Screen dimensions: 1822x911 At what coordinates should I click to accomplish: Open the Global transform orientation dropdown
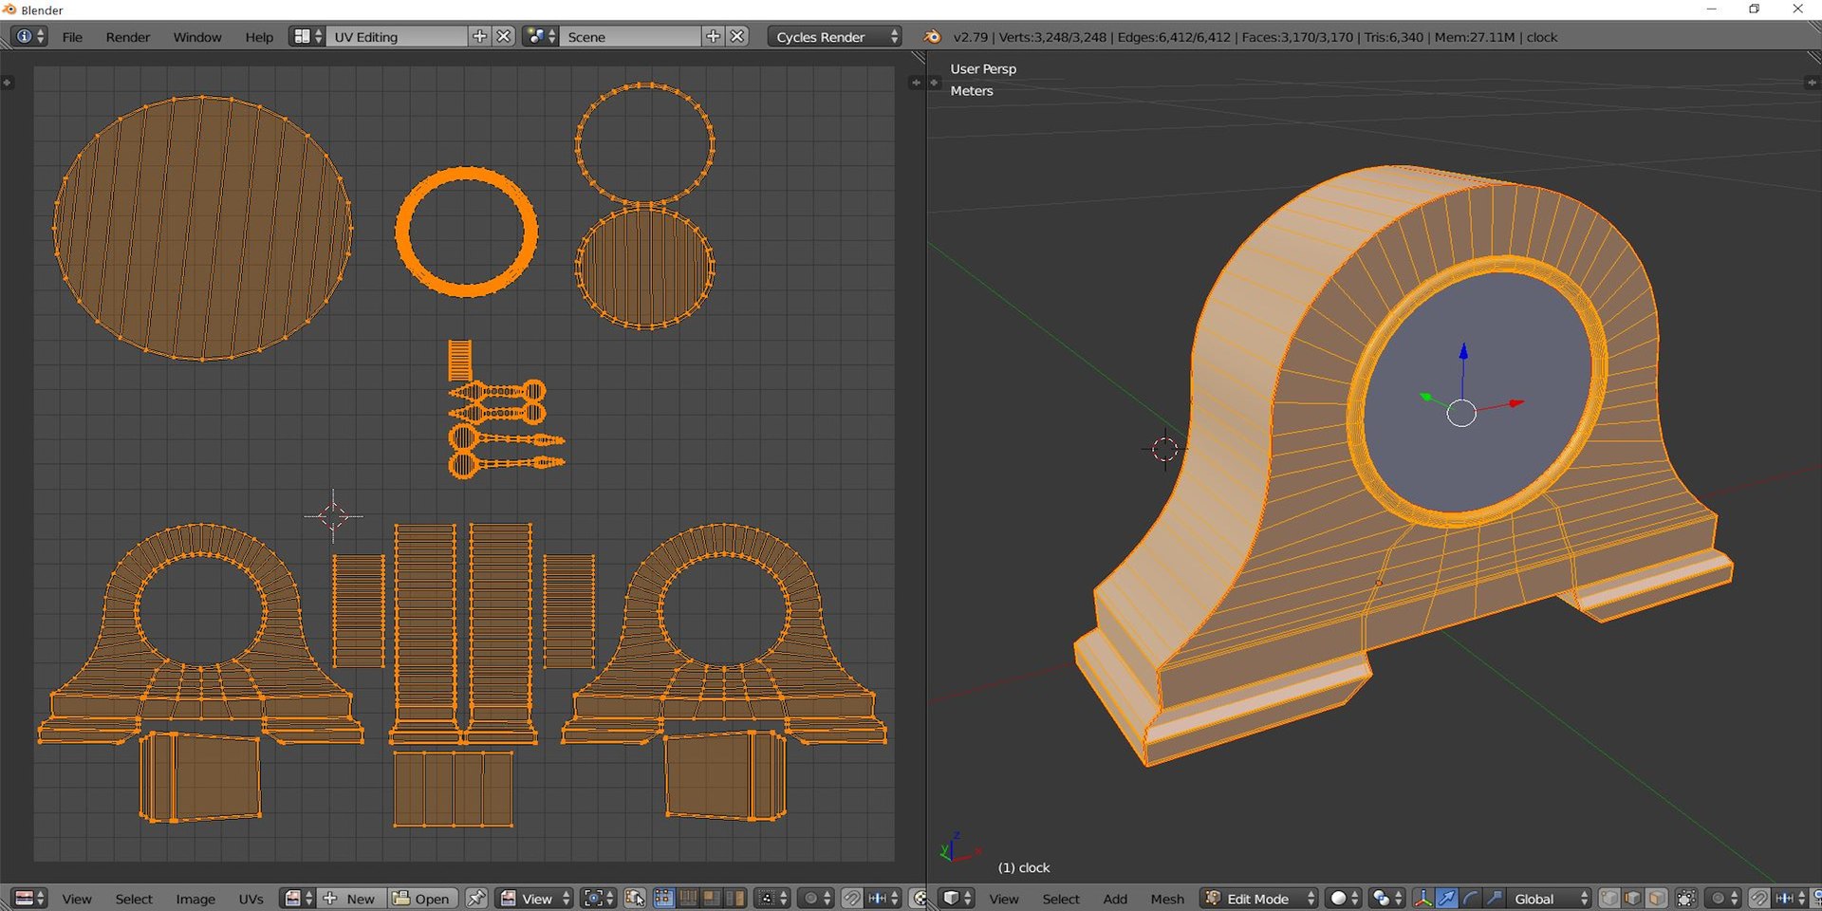(1548, 899)
